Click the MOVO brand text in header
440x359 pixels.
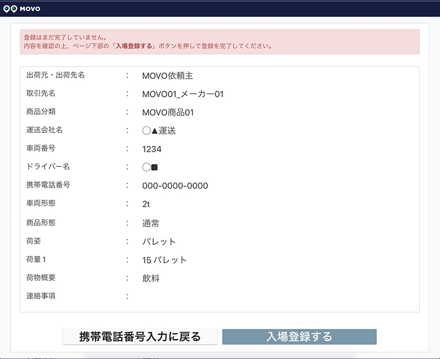click(29, 8)
